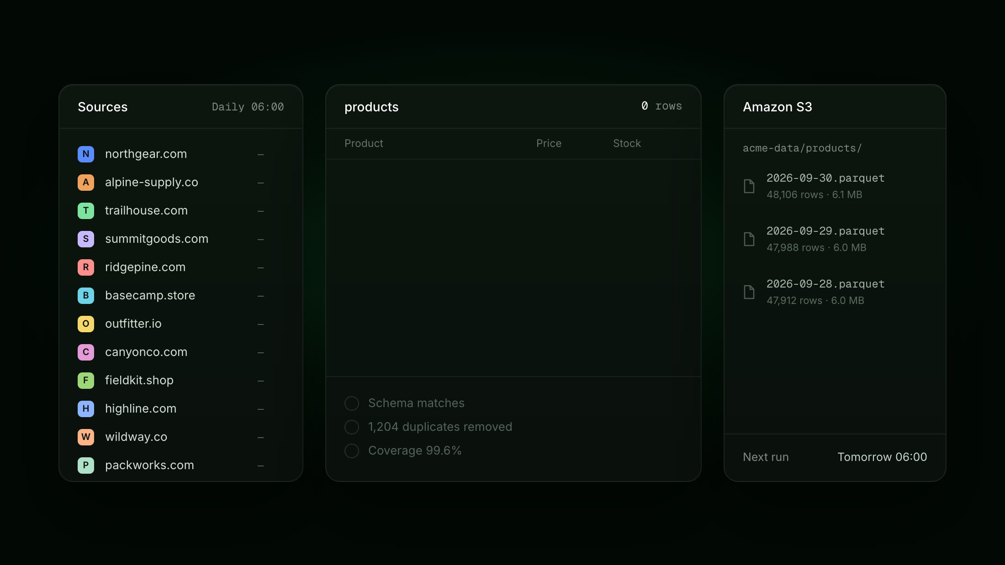The width and height of the screenshot is (1005, 565).
Task: Click file icon for 2026-09-28.parquet
Action: pos(749,292)
